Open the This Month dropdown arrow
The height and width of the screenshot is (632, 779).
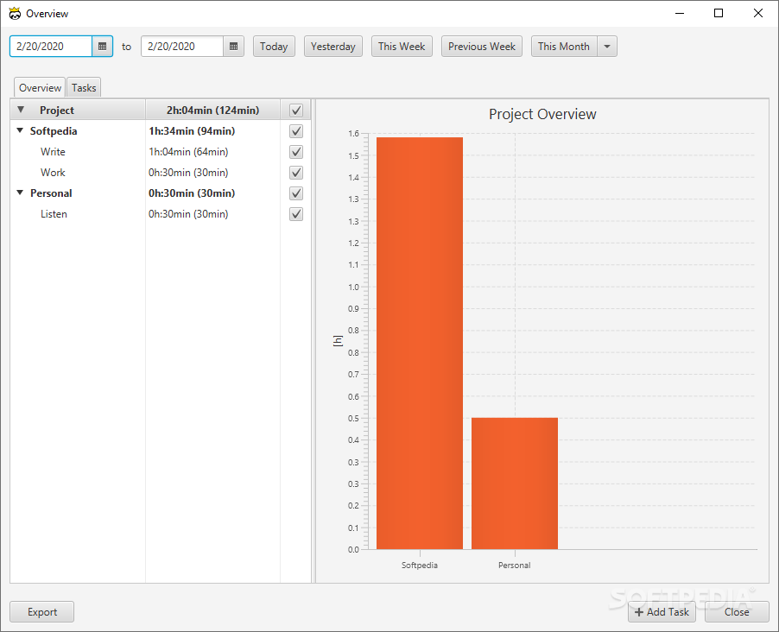click(607, 47)
